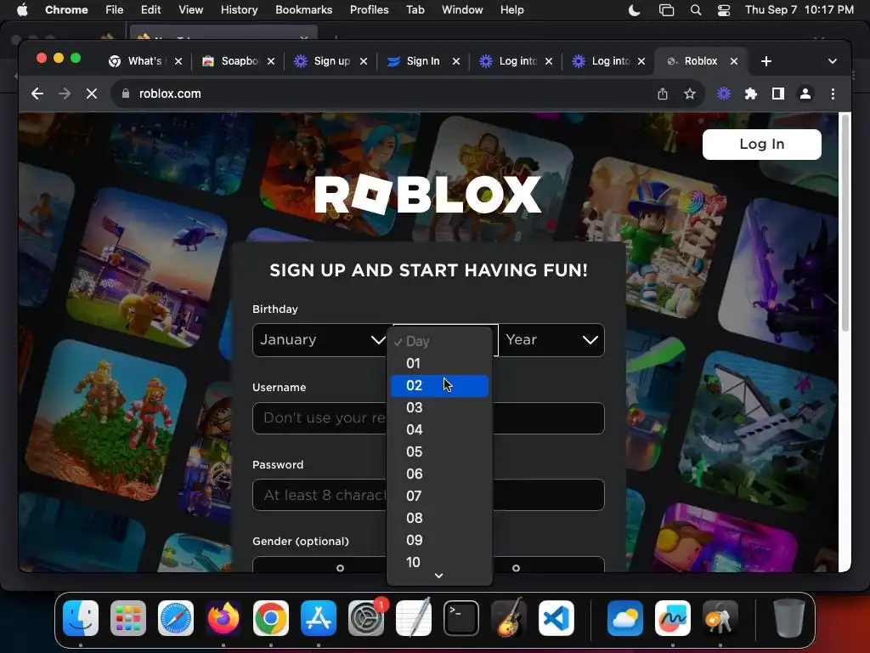Open the Trash in the dock
This screenshot has height=653, width=870.
788,618
